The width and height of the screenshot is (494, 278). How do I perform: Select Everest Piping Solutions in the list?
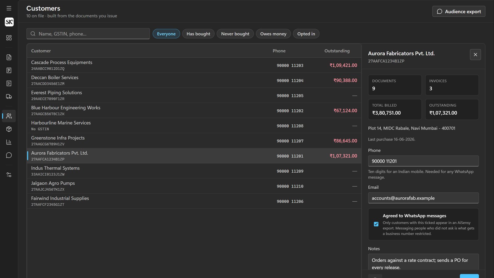coord(194,95)
